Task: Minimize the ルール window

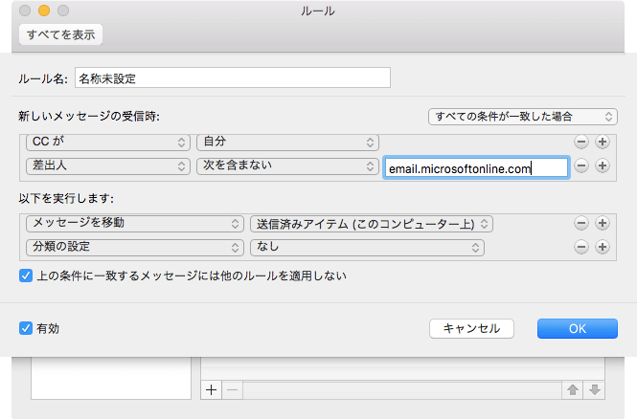Action: (44, 11)
